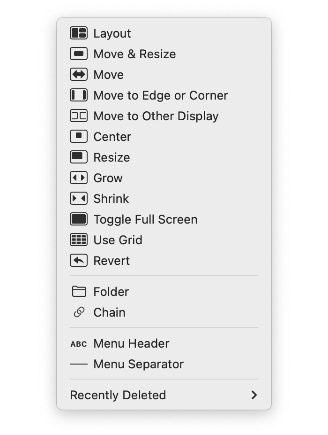Click the Shrink arrows icon
328x435 pixels.
[x=79, y=199]
